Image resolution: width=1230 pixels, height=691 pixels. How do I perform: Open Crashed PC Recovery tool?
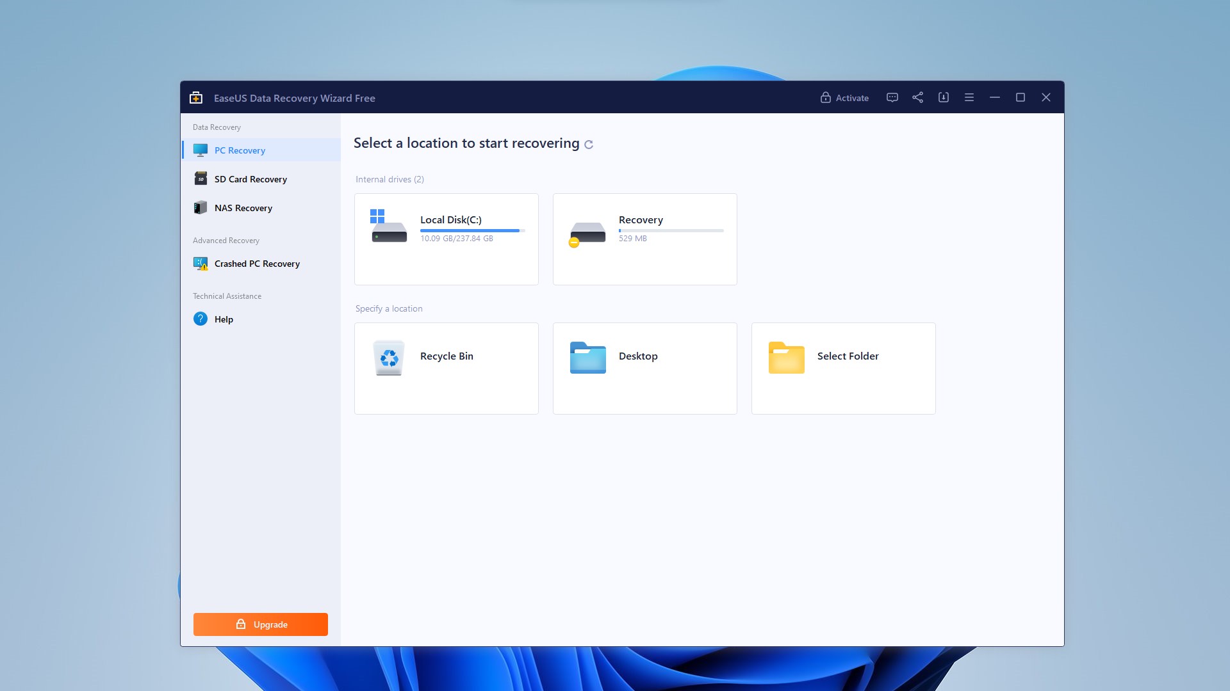pos(257,263)
